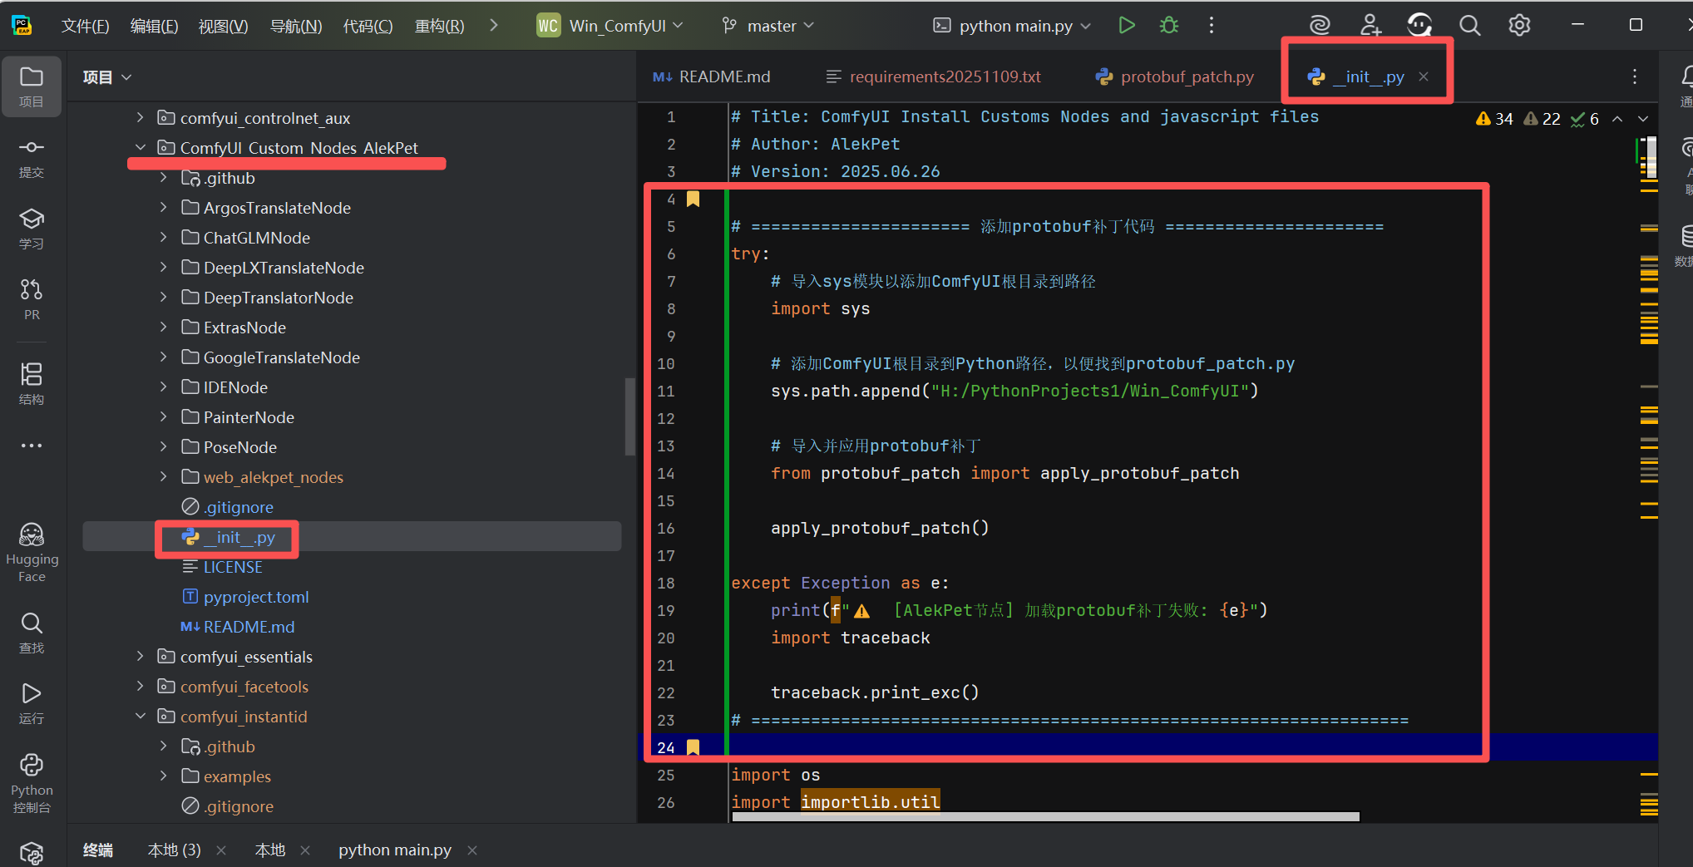Open the 视图(V) menu
Image resolution: width=1693 pixels, height=867 pixels.
pyautogui.click(x=223, y=26)
